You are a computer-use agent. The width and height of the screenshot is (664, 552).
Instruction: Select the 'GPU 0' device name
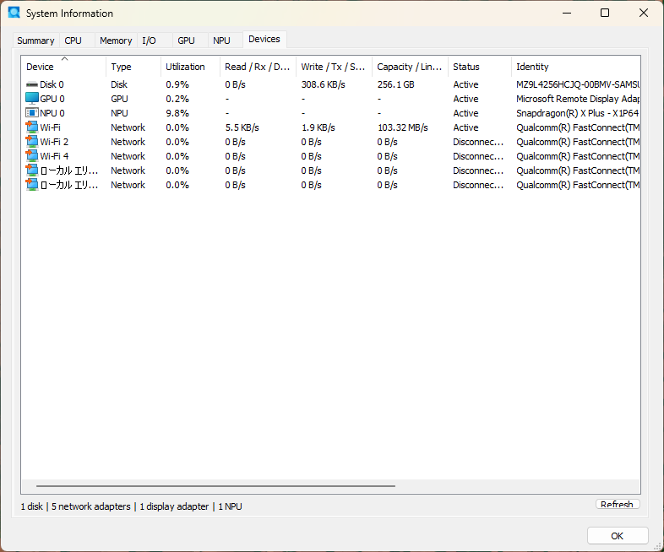pos(52,99)
